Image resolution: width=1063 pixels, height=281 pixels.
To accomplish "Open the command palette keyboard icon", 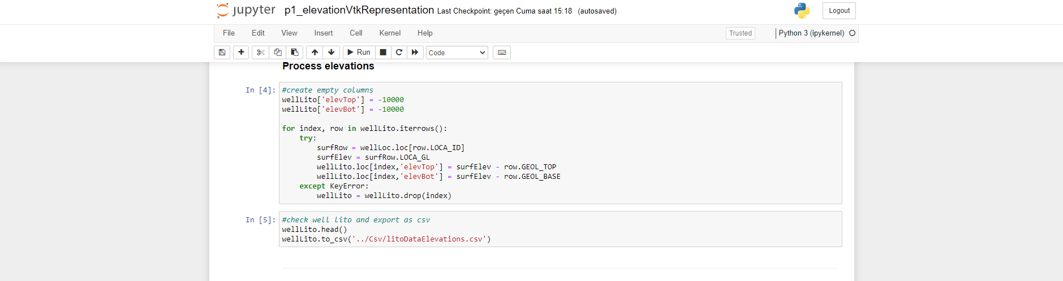I will click(x=502, y=52).
